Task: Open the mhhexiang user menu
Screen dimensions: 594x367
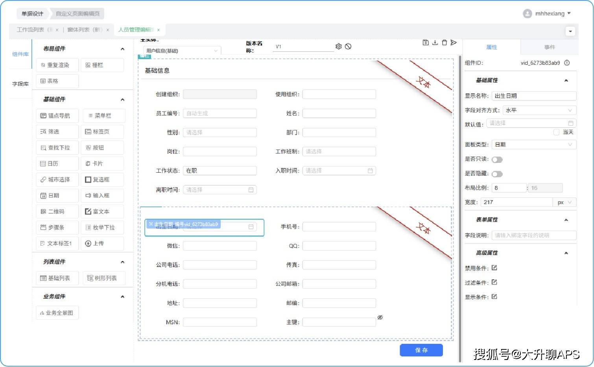Action: (547, 14)
